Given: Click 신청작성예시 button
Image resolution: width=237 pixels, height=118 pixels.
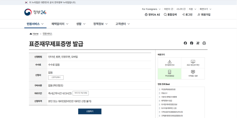Looking at the screenshot, I should (x=56, y=77).
